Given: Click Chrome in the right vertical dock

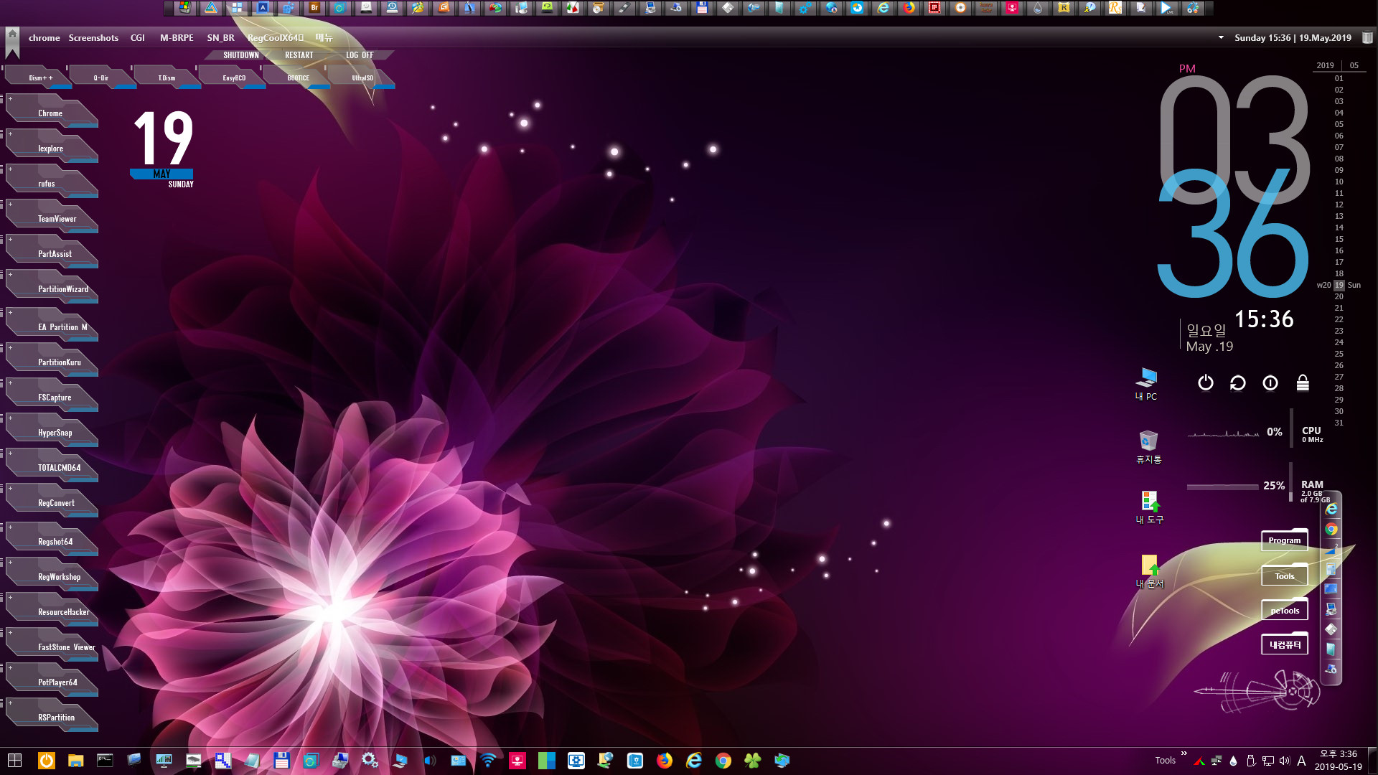Looking at the screenshot, I should point(1331,529).
